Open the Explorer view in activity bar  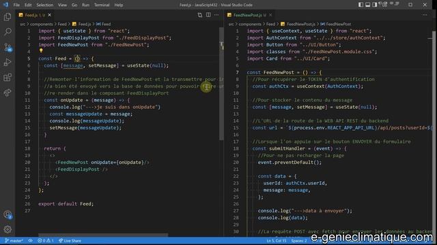[8, 17]
